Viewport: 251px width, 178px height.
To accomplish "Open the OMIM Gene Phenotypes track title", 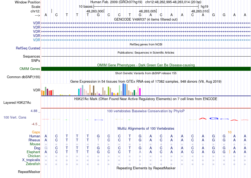I will click(146, 65).
